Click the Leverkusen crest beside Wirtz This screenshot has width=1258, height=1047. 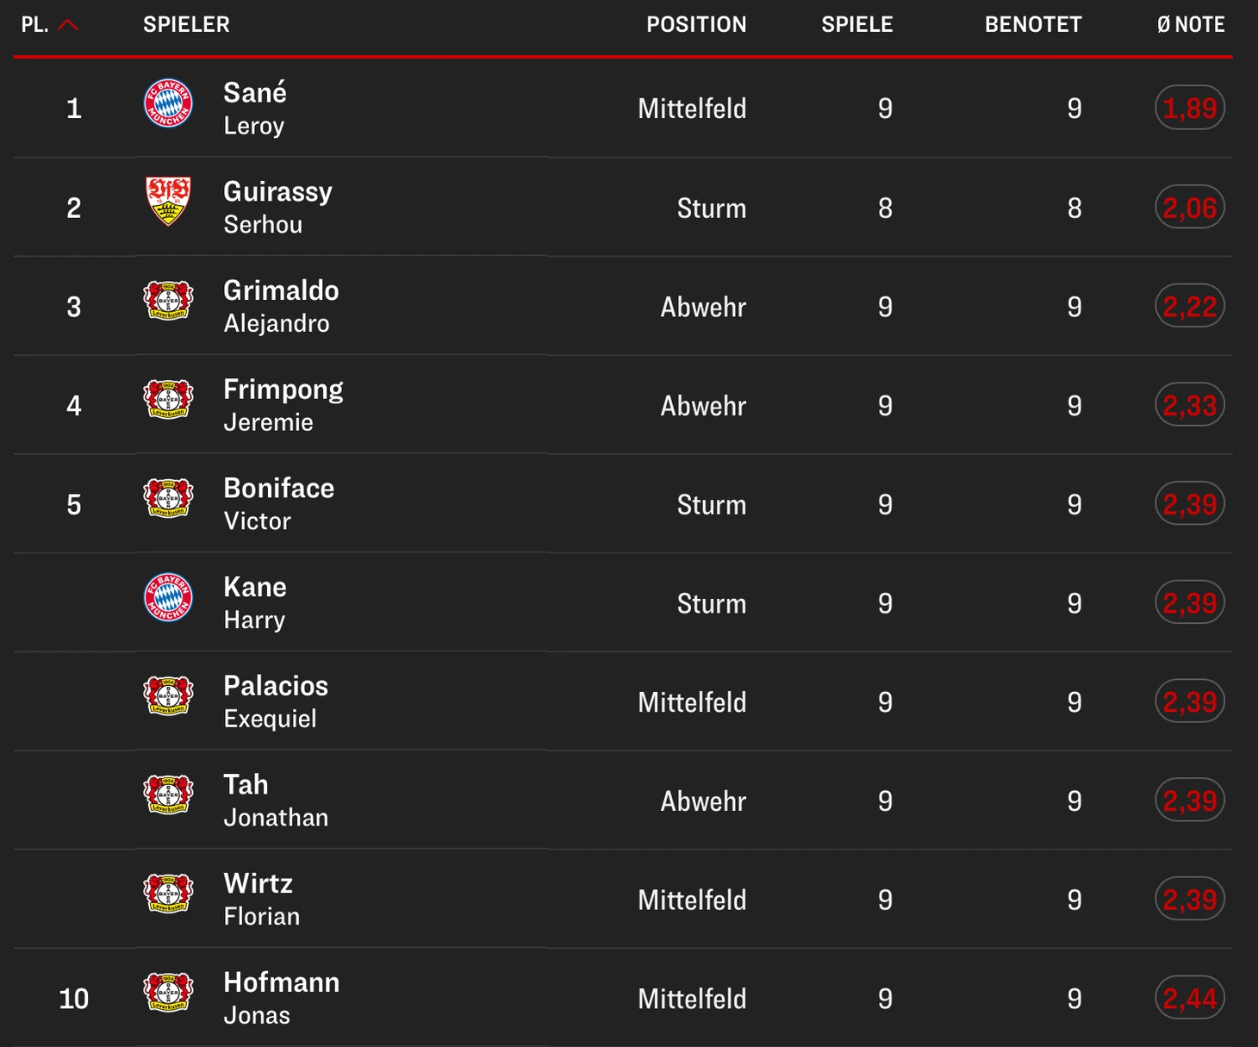(x=168, y=894)
